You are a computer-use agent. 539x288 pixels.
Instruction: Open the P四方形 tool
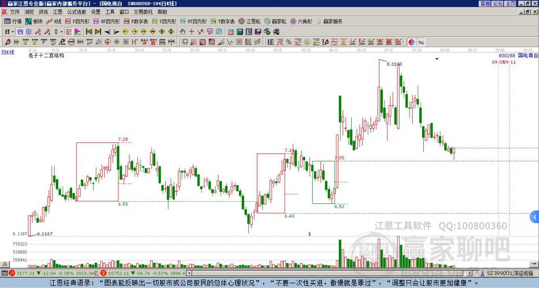[77, 21]
